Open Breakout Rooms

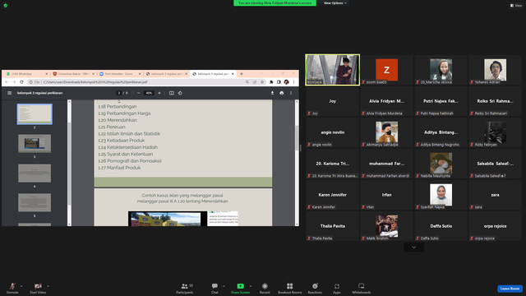tap(290, 288)
